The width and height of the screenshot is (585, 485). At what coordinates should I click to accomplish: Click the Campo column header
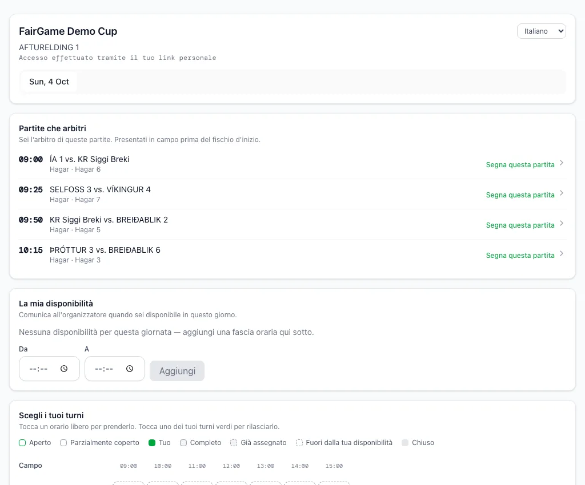click(31, 466)
